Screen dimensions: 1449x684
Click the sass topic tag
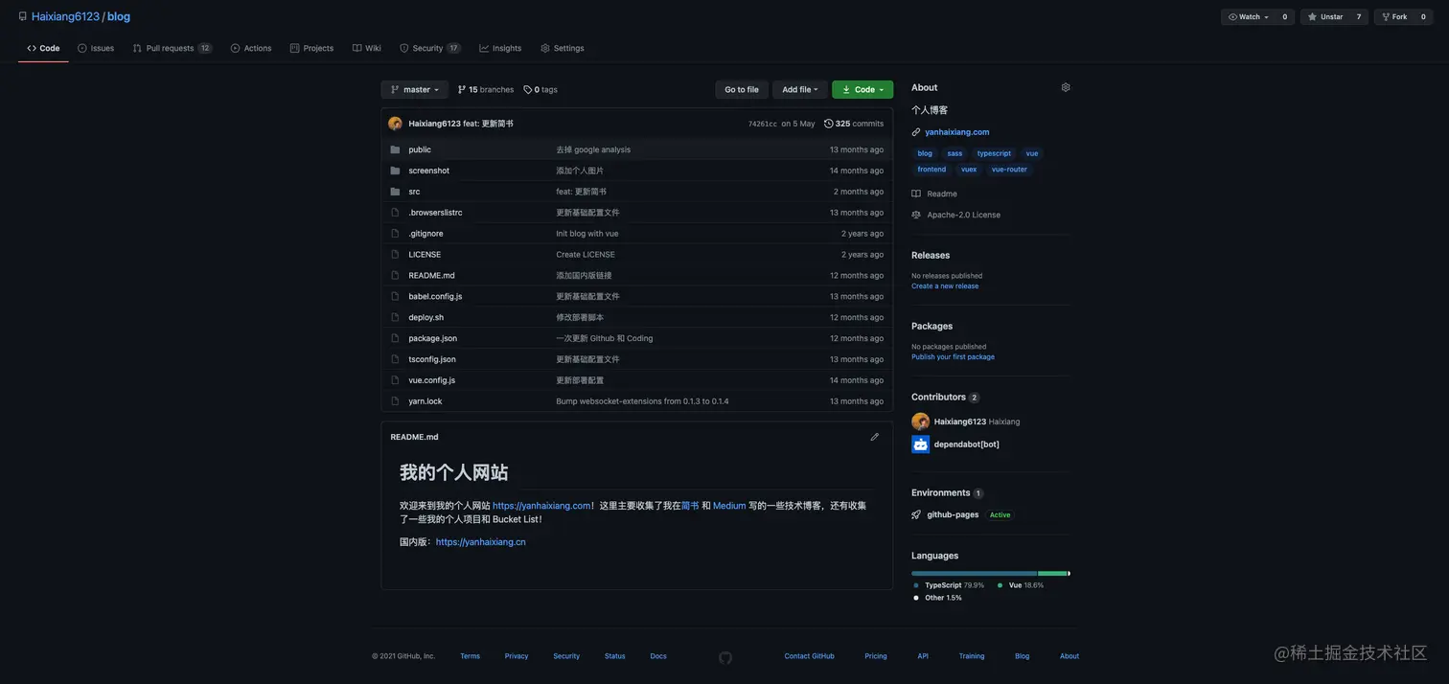(x=954, y=153)
